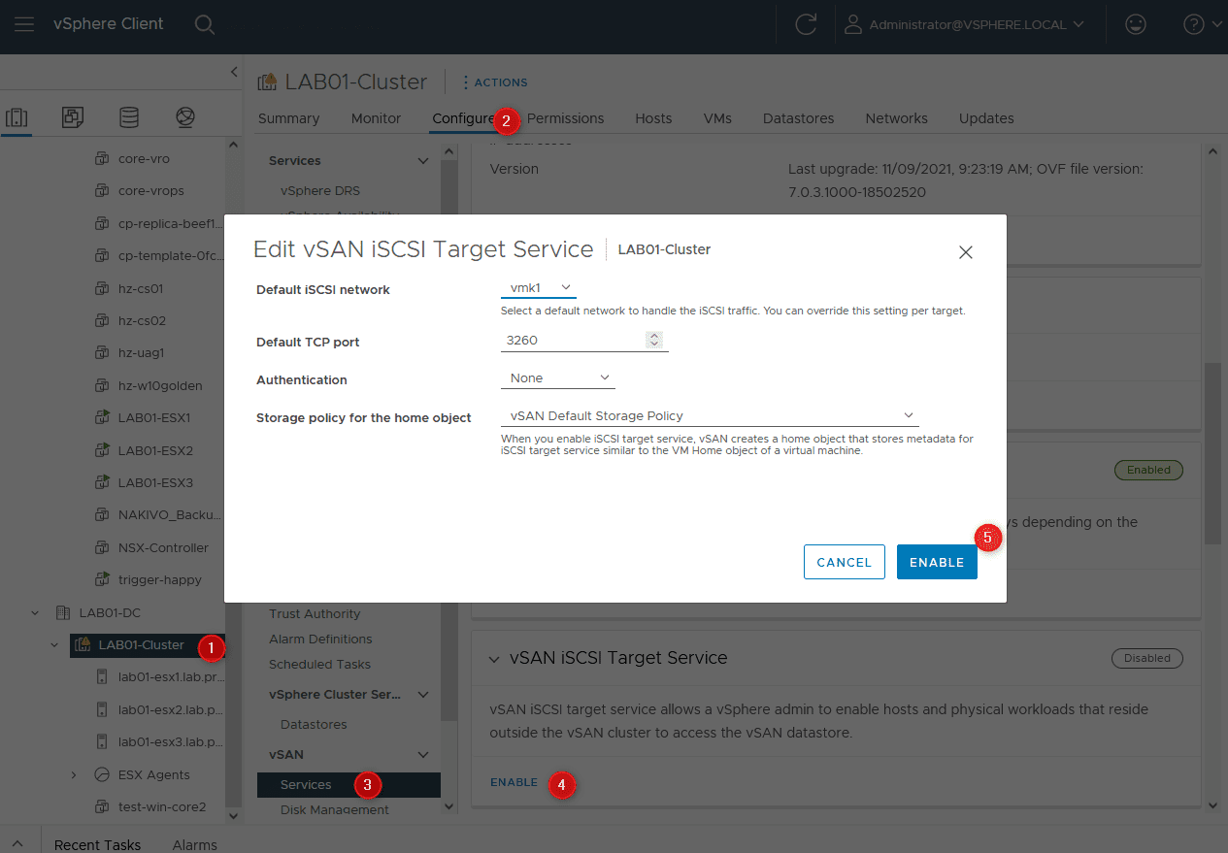This screenshot has width=1228, height=853.
Task: Click the cluster icon in LAB01-Cluster page title
Action: click(x=267, y=82)
